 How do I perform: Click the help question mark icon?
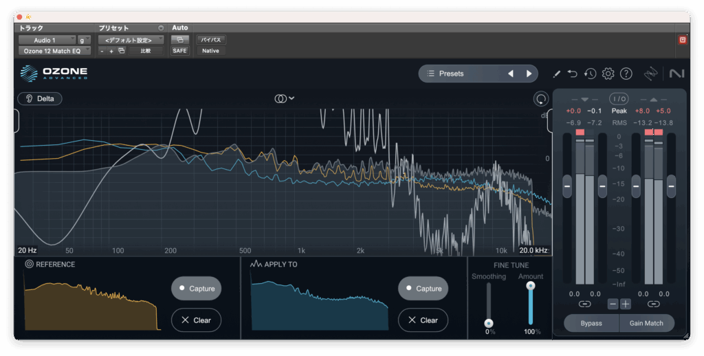[x=626, y=74]
